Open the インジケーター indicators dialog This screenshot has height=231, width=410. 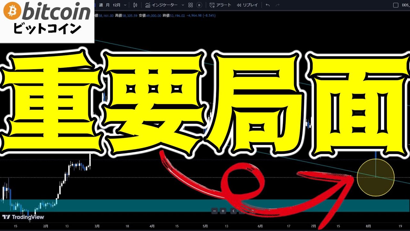coord(162,5)
